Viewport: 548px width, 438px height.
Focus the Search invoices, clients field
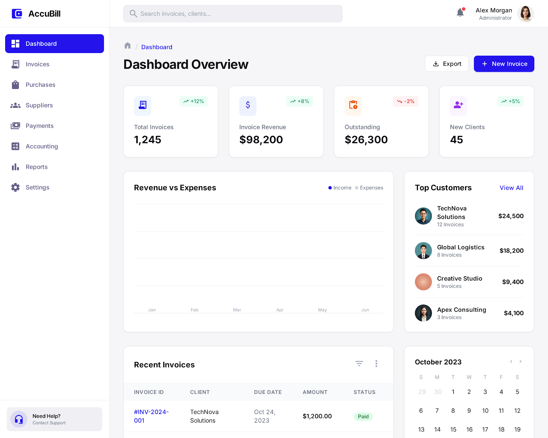click(x=233, y=14)
